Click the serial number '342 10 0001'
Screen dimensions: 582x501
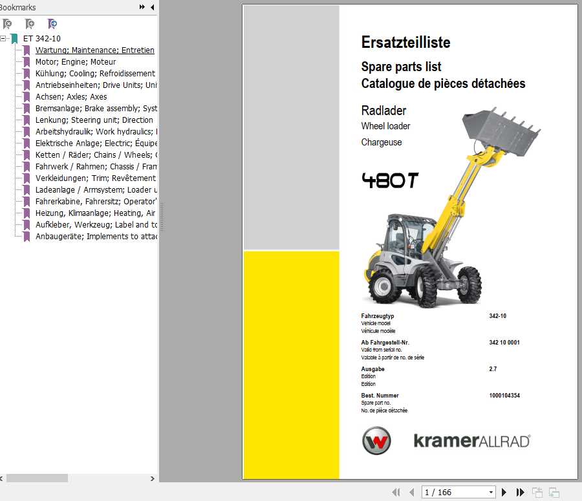click(504, 342)
